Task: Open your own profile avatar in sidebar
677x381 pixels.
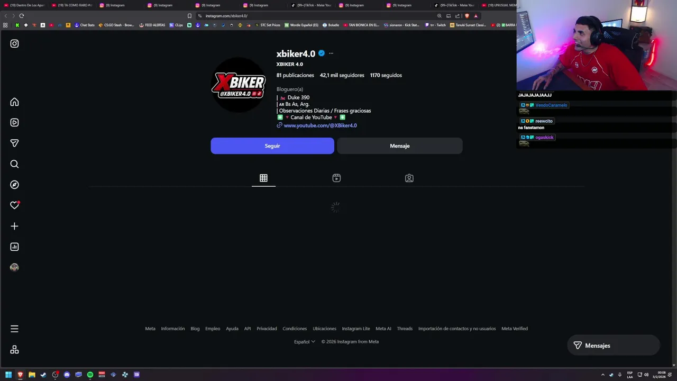Action: coord(14,267)
